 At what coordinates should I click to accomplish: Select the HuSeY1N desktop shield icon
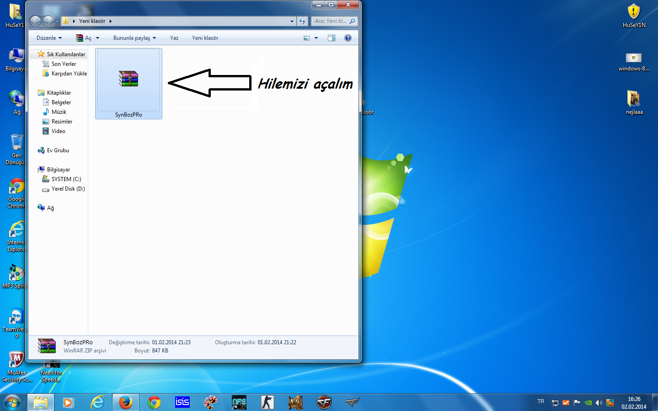click(634, 16)
